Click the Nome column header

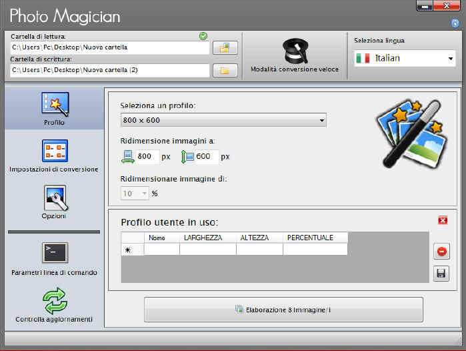coord(162,238)
